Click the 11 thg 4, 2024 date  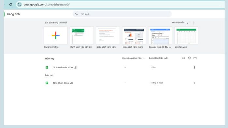click(x=157, y=83)
